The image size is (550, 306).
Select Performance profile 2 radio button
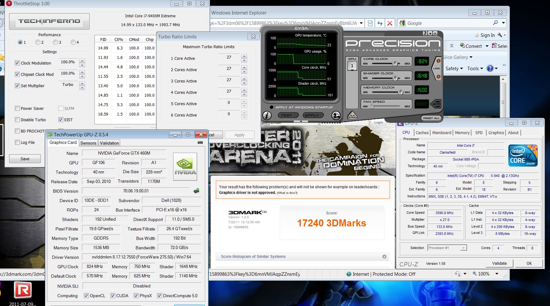click(x=38, y=42)
